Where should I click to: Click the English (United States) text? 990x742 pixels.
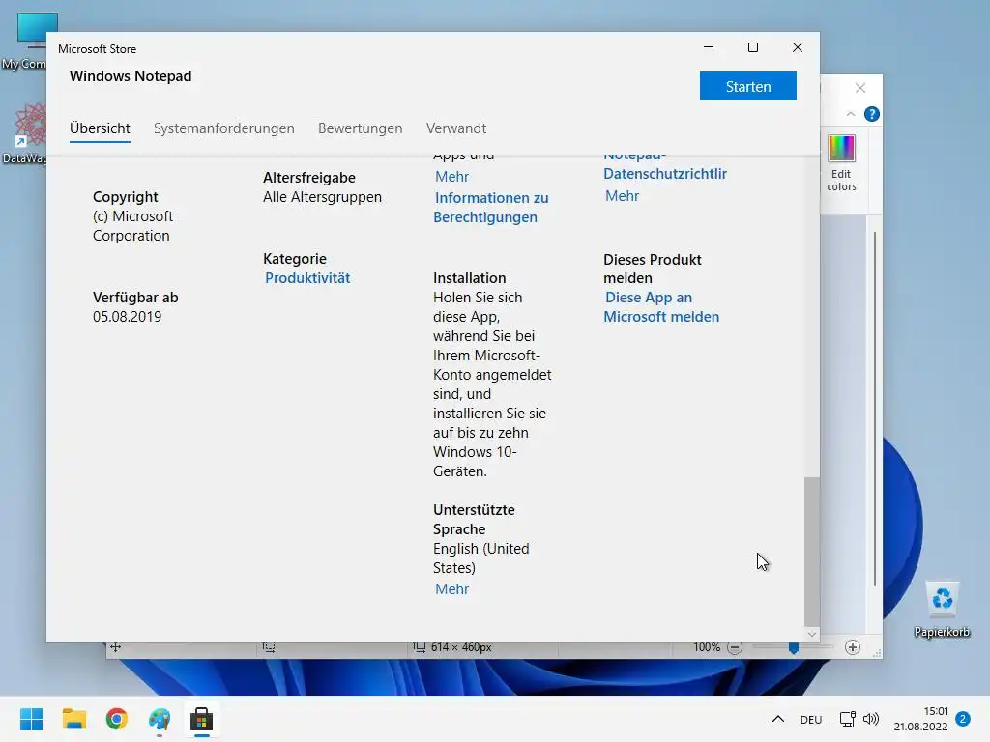[481, 558]
